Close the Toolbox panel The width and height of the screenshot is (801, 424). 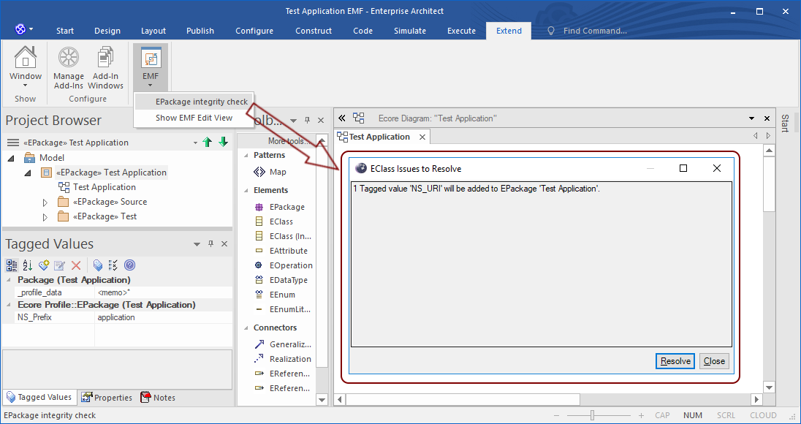[x=321, y=121]
